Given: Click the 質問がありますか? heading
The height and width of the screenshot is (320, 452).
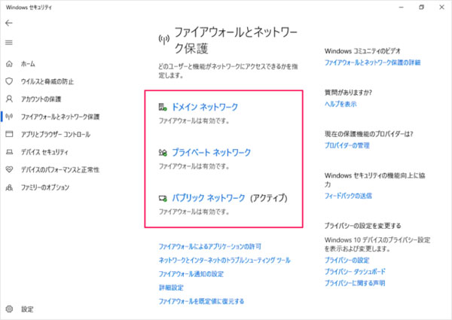Looking at the screenshot, I should tap(348, 93).
